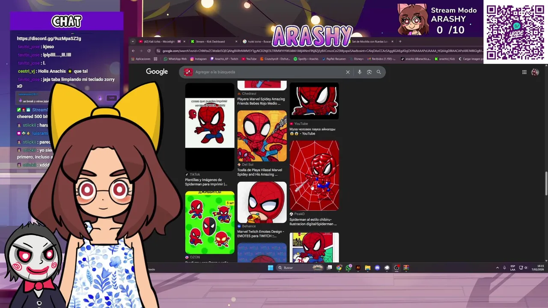
Task: Open Spiderman al estilo chibiru link
Action: [x=313, y=222]
